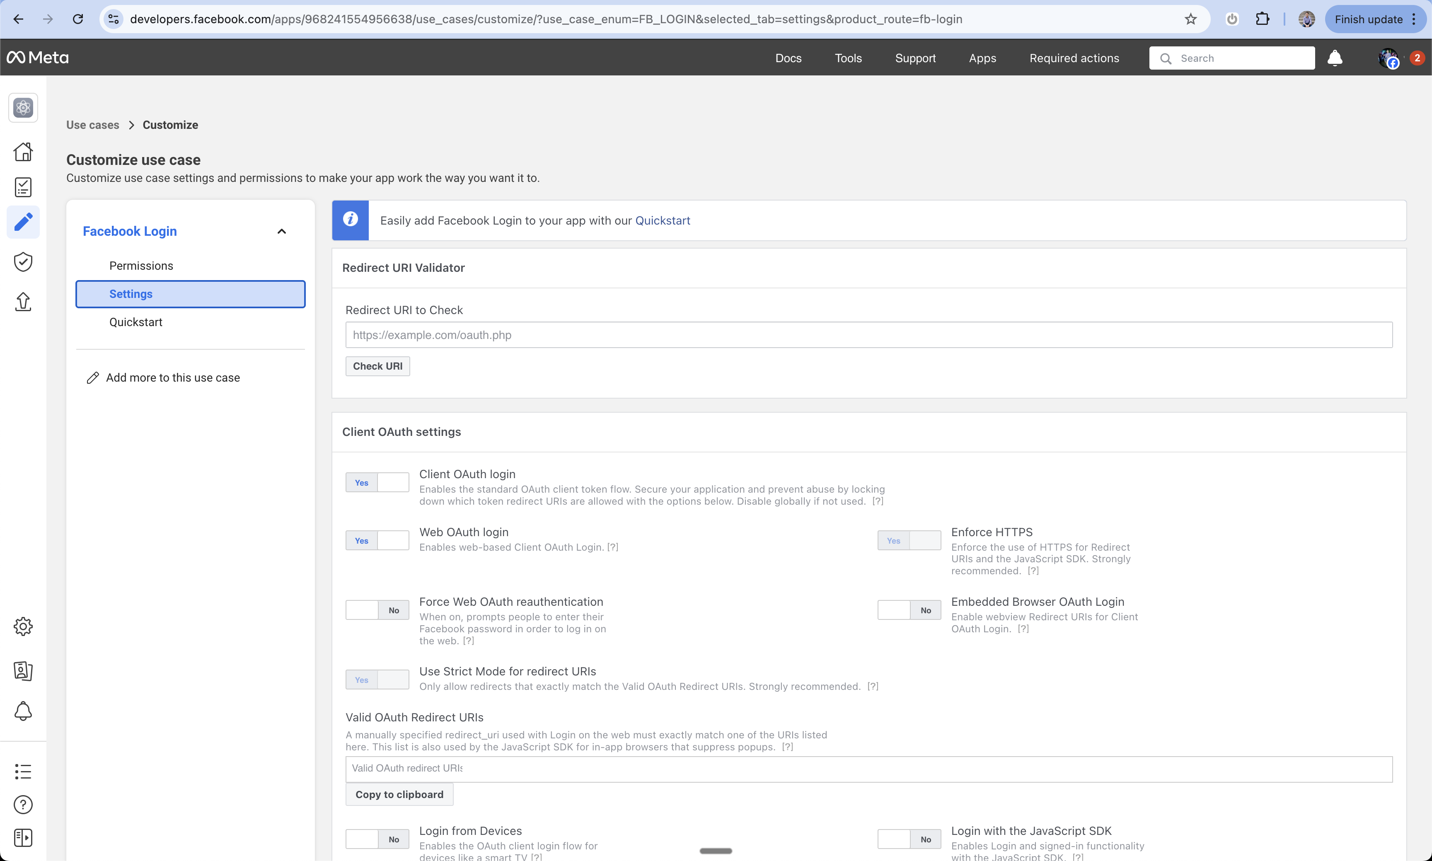Go to Dashboard home icon

(x=23, y=151)
